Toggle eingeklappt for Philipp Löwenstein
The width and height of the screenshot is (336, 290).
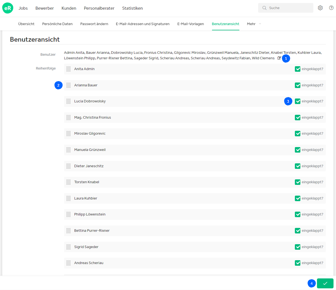tap(298, 214)
